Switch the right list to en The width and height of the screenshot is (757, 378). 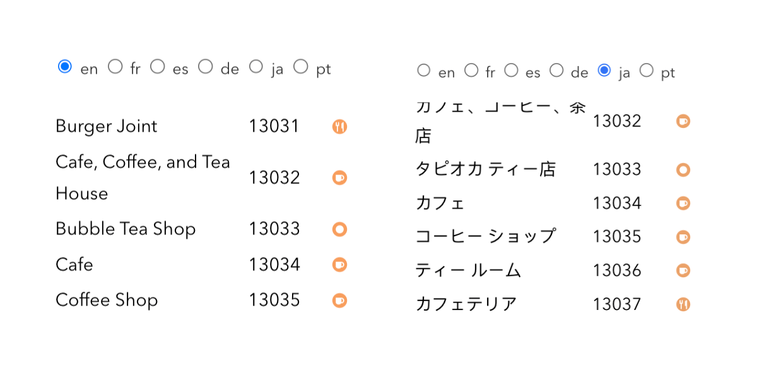click(x=423, y=70)
